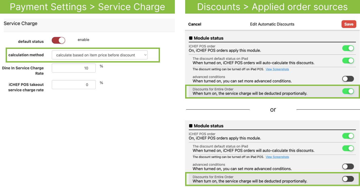This screenshot has width=360, height=187.
Task: Click the Dine In Service Charge Rate field
Action: tap(74, 68)
